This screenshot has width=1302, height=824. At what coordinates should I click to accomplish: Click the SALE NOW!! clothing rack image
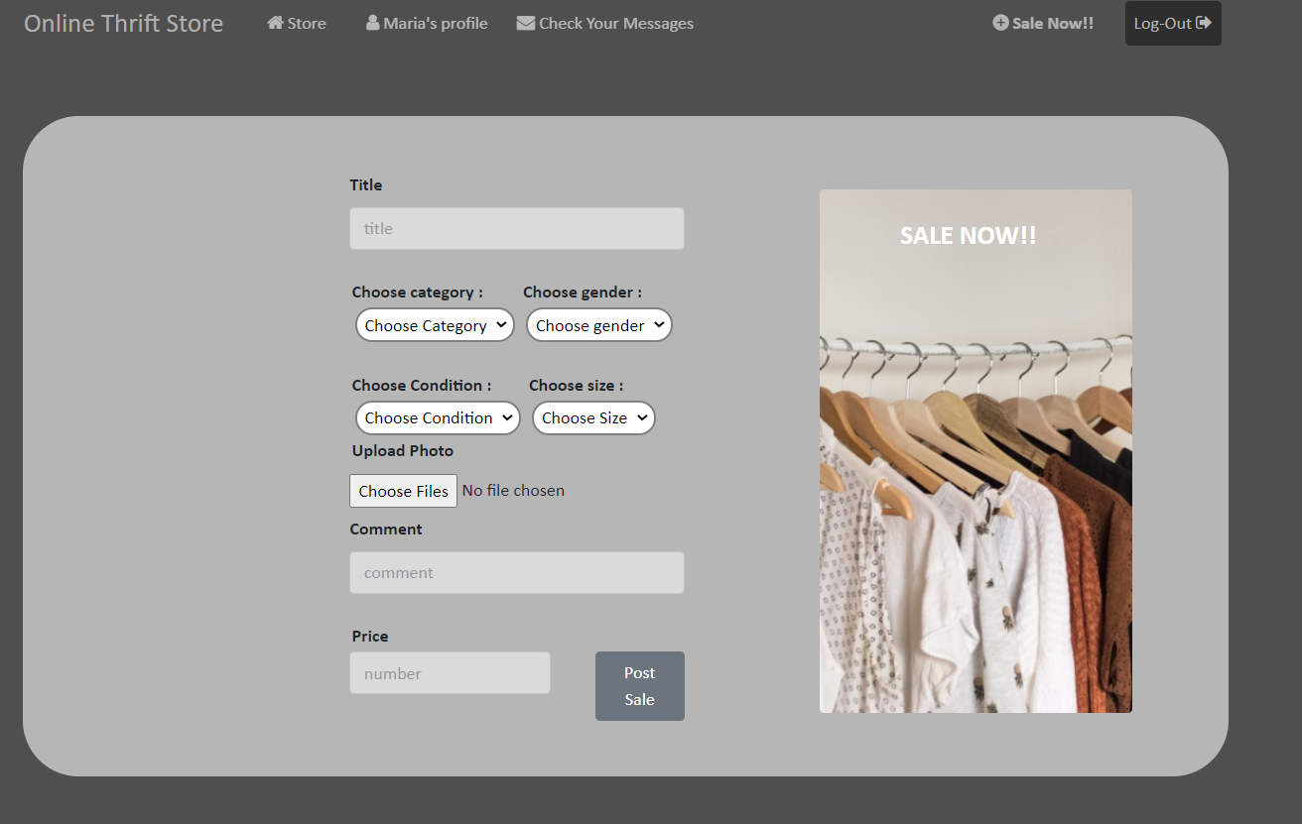[x=975, y=451]
